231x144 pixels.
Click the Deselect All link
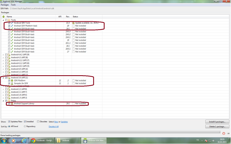(x=54, y=126)
